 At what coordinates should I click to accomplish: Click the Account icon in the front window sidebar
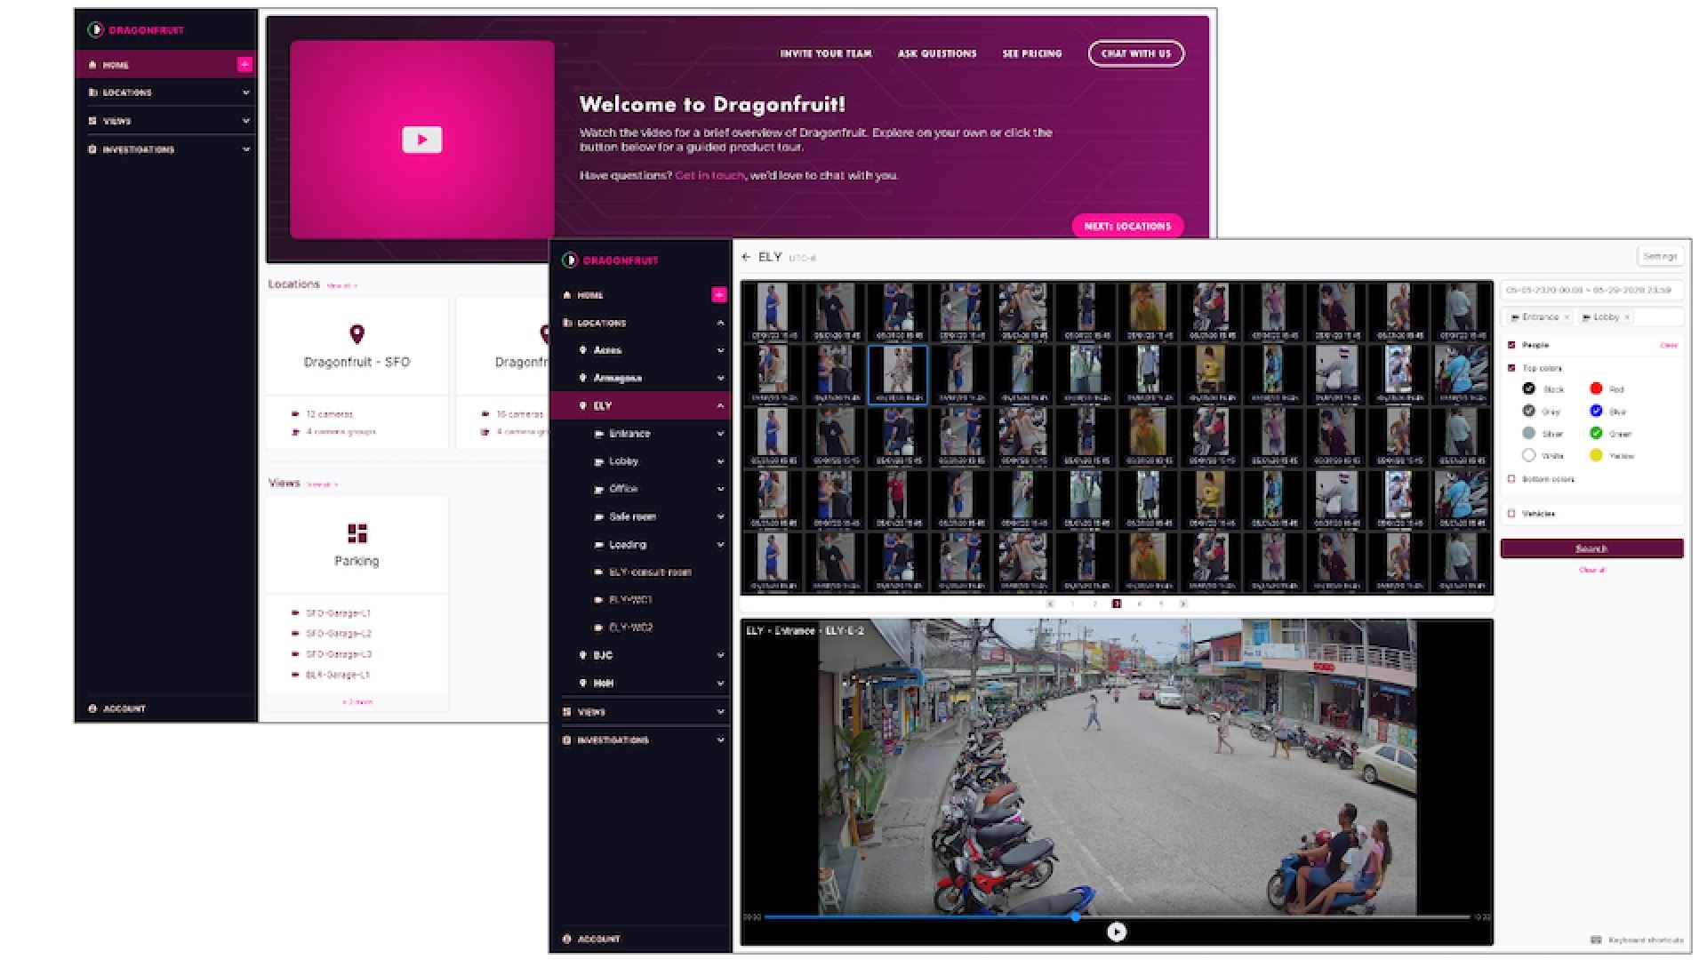point(566,939)
